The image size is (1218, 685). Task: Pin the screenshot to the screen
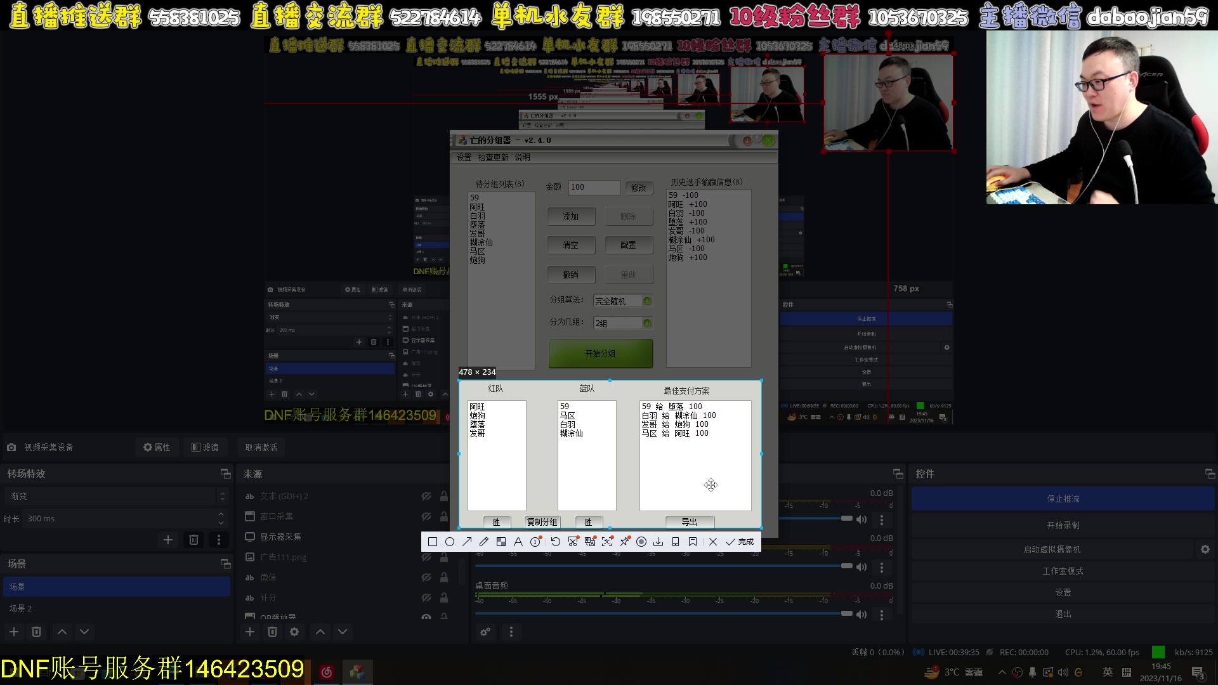[624, 542]
